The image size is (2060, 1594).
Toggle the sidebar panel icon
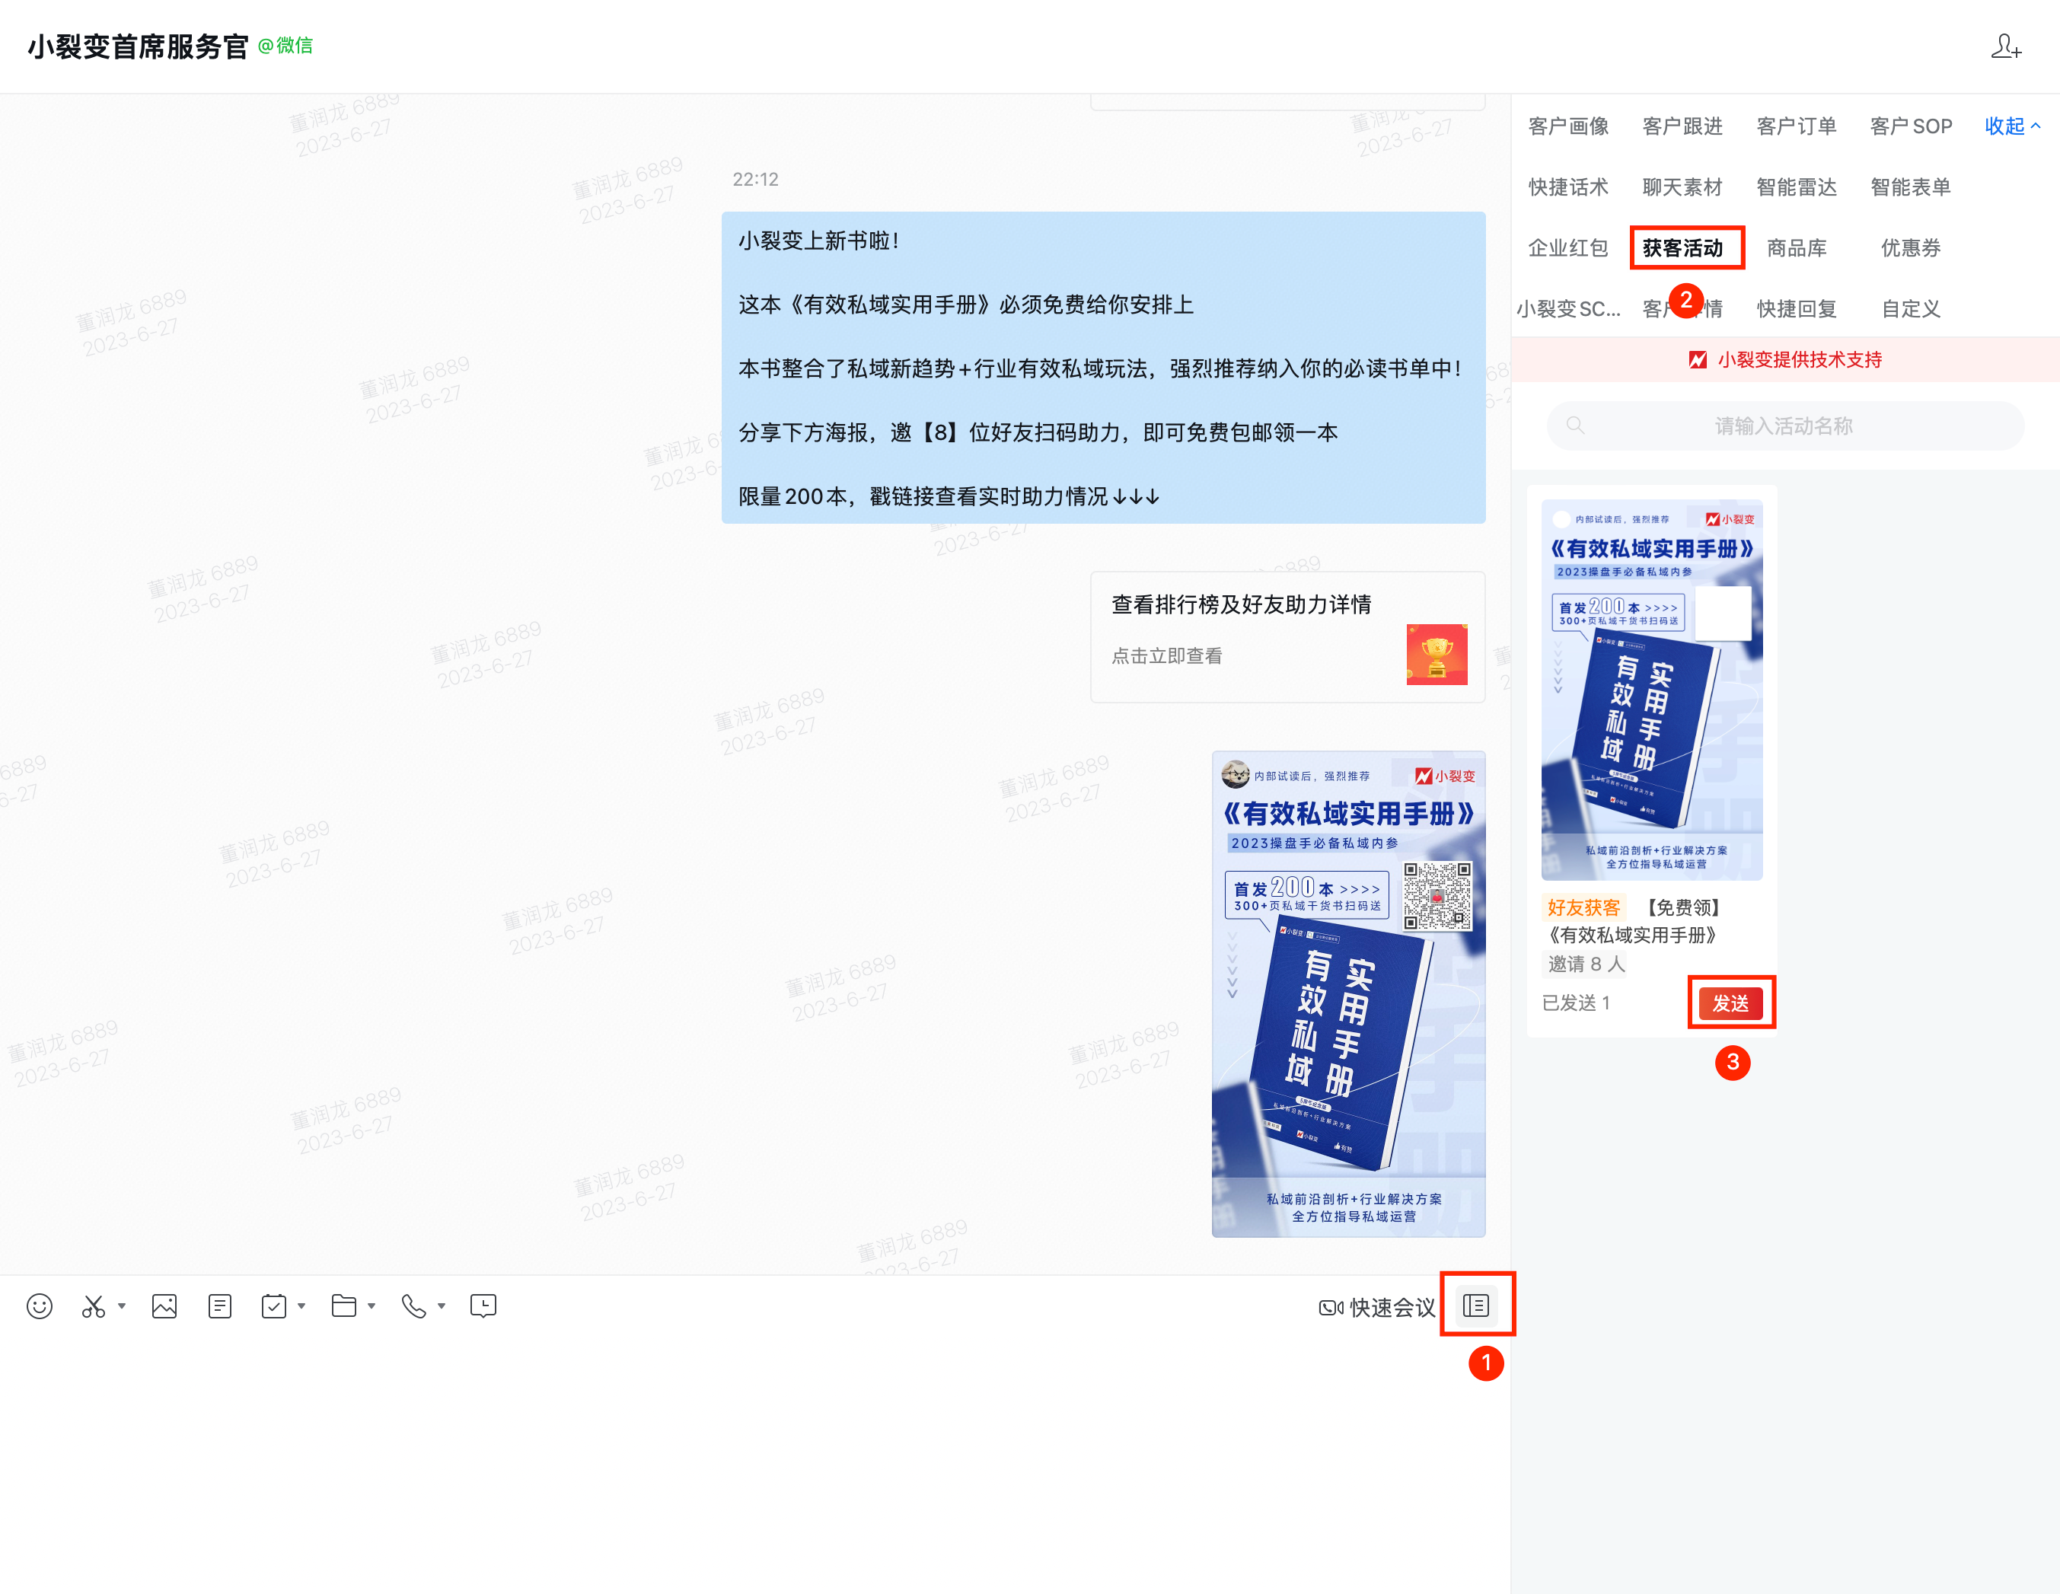coord(1476,1305)
